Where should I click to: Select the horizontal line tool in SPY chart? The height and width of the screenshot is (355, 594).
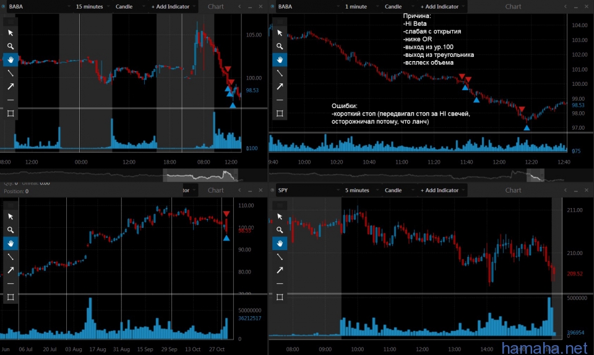280,283
